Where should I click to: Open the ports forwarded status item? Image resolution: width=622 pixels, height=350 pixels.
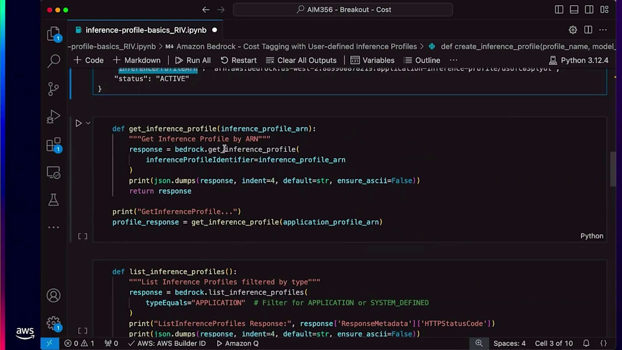[x=111, y=343]
